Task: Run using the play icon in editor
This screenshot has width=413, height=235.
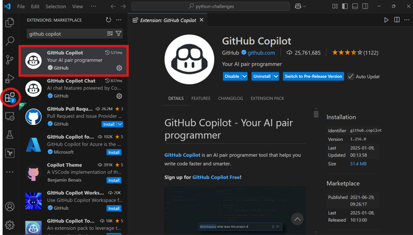Action: [386, 20]
